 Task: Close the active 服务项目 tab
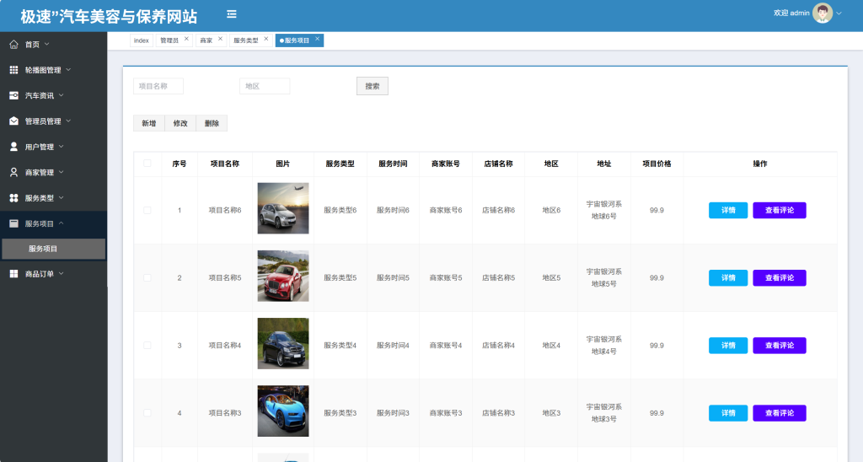pyautogui.click(x=317, y=39)
